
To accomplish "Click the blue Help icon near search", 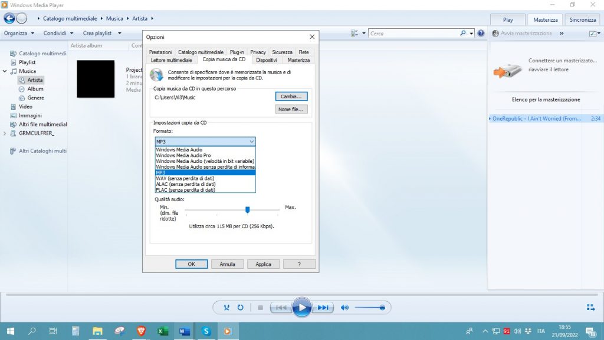I will coord(481,34).
